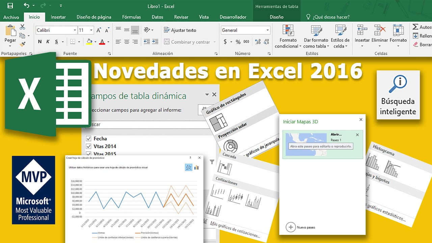Click the Decrease Decimal icon
This screenshot has height=243, width=432.
[267, 42]
